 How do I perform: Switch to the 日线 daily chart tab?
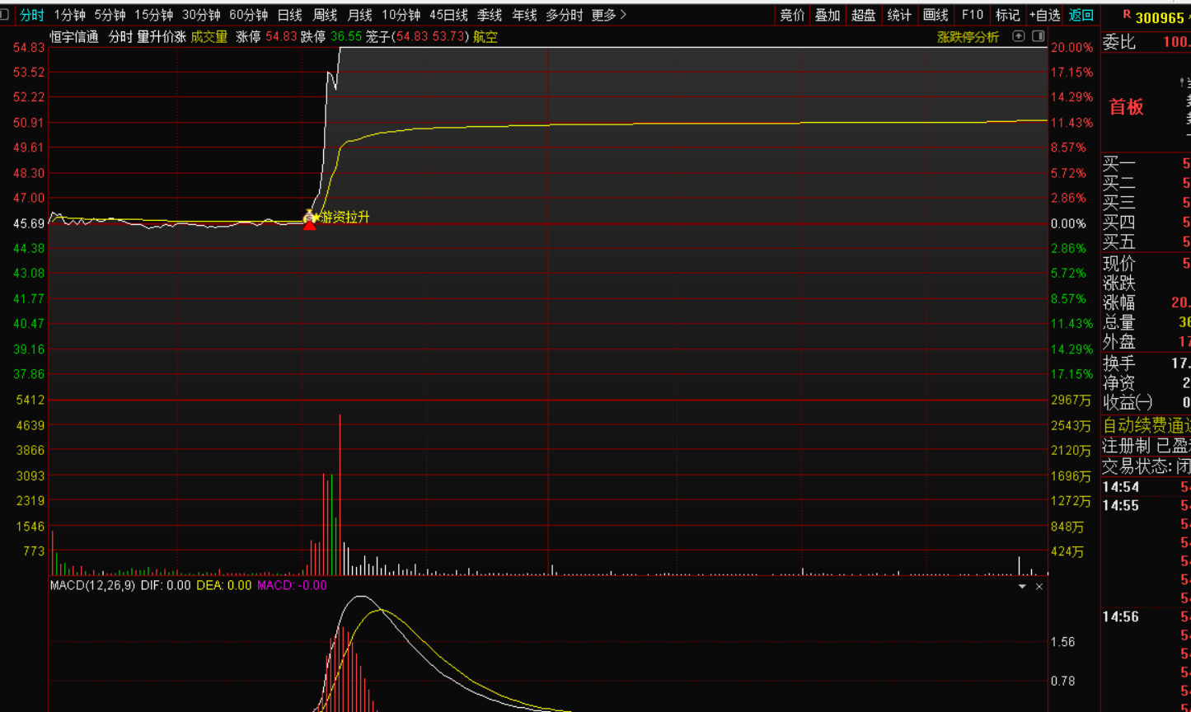coord(289,15)
